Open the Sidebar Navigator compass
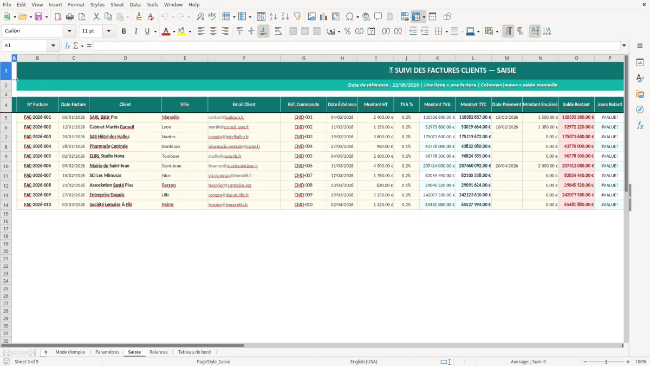The image size is (650, 366). (640, 110)
